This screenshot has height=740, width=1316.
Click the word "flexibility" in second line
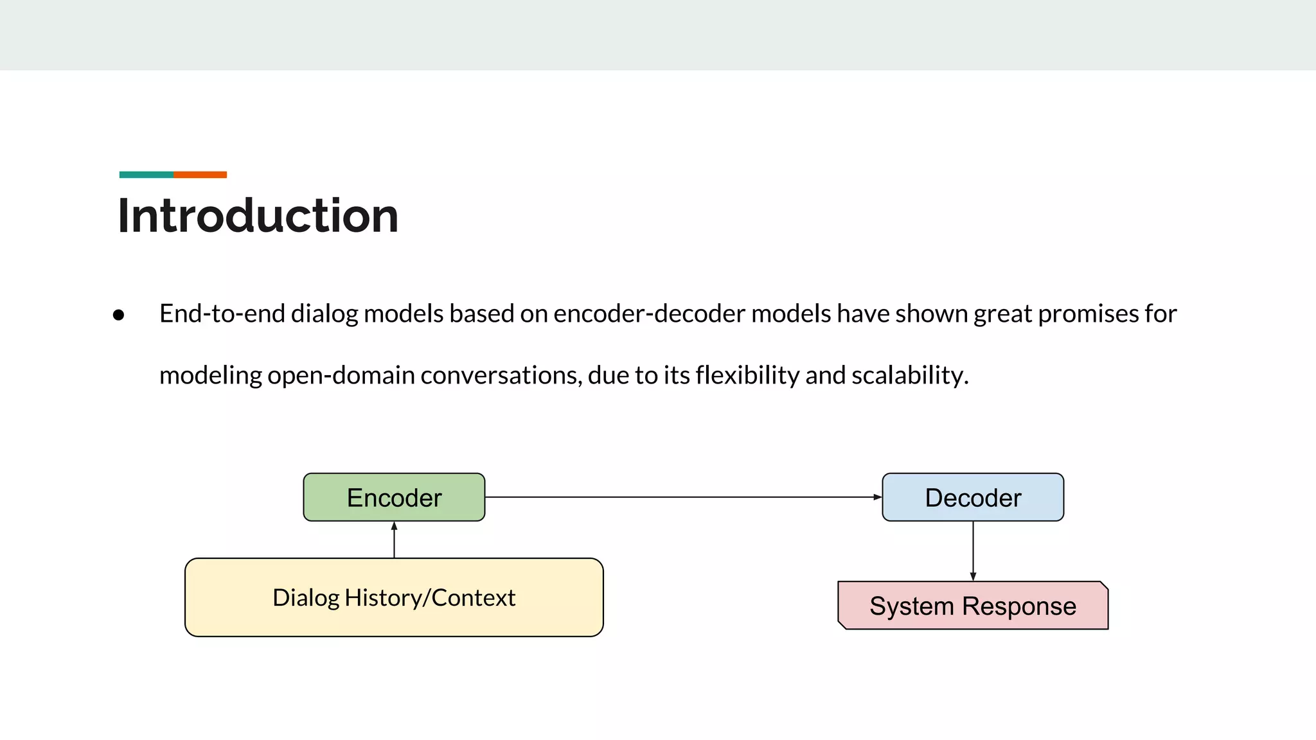click(747, 375)
